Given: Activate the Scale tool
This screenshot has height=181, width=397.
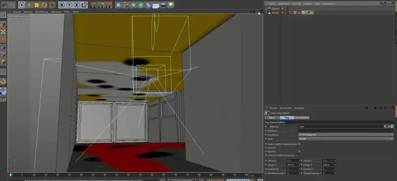Looking at the screenshot, I should 37,5.
